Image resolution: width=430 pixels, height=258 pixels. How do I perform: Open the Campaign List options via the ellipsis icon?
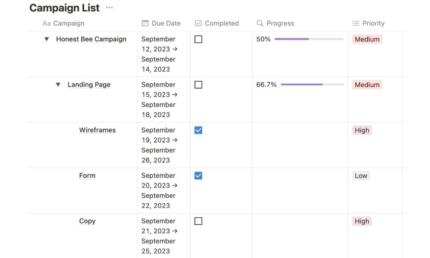[x=109, y=7]
